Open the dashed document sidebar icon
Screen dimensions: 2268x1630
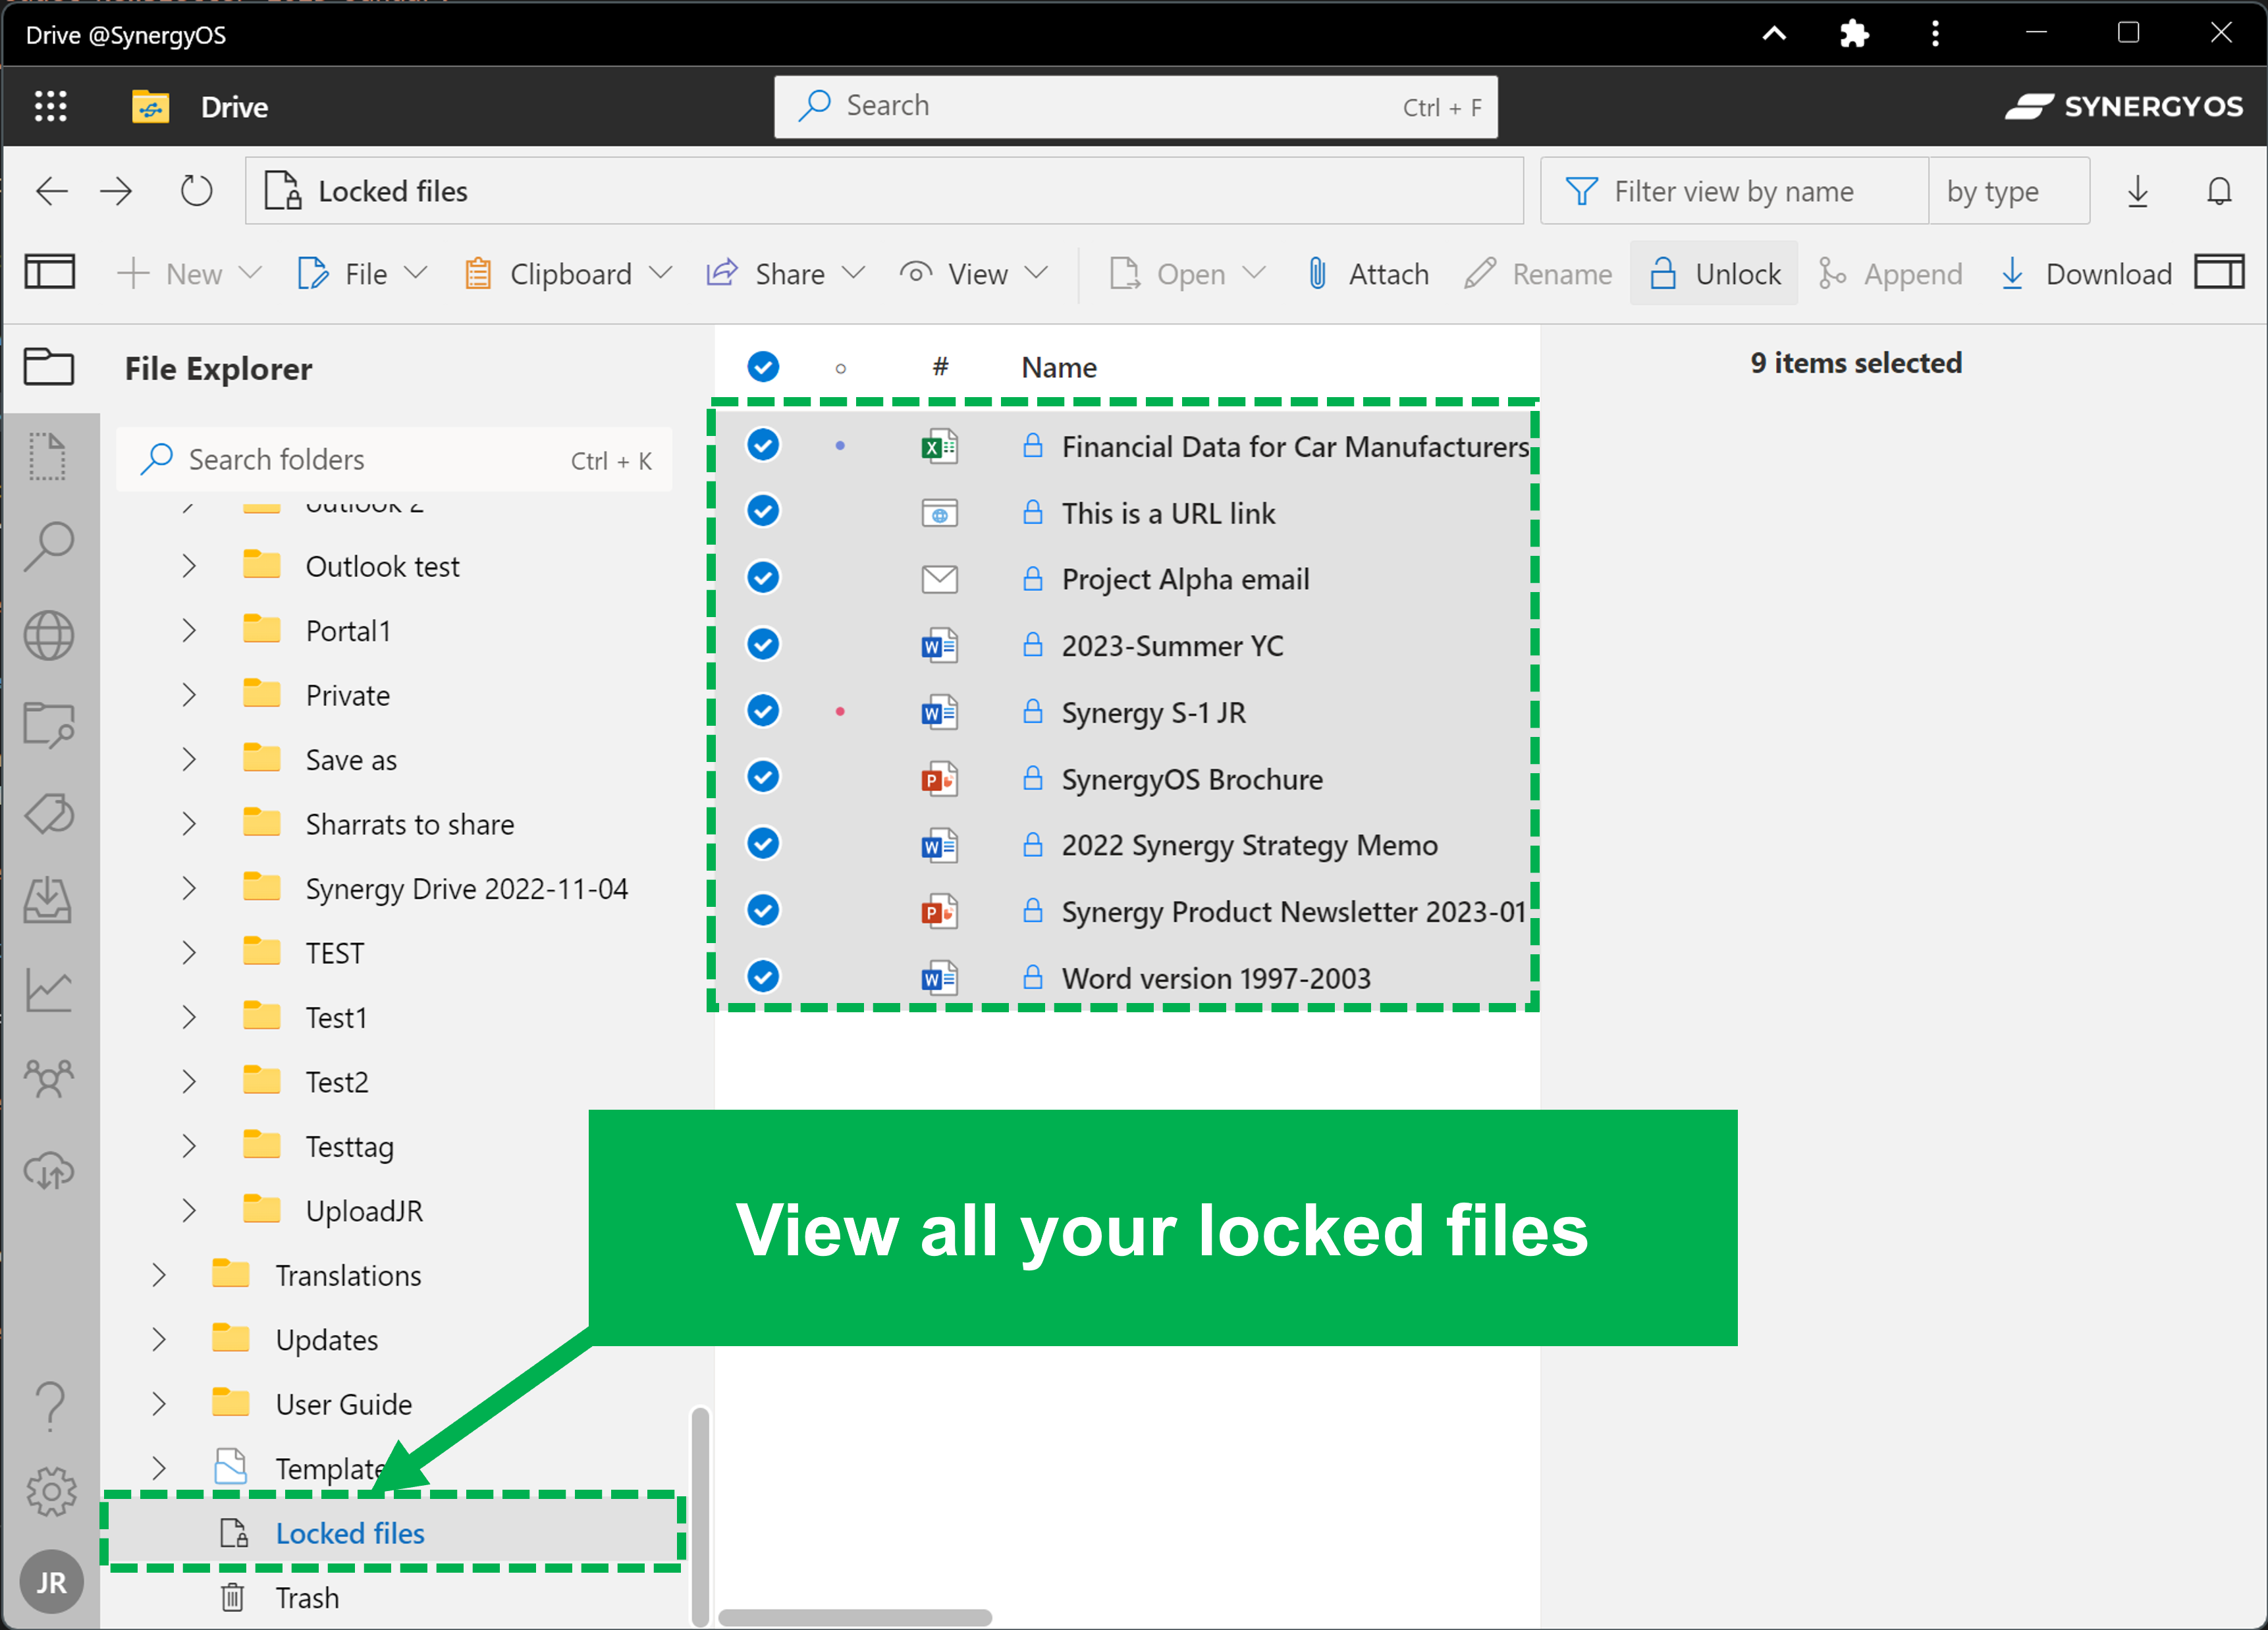point(47,456)
